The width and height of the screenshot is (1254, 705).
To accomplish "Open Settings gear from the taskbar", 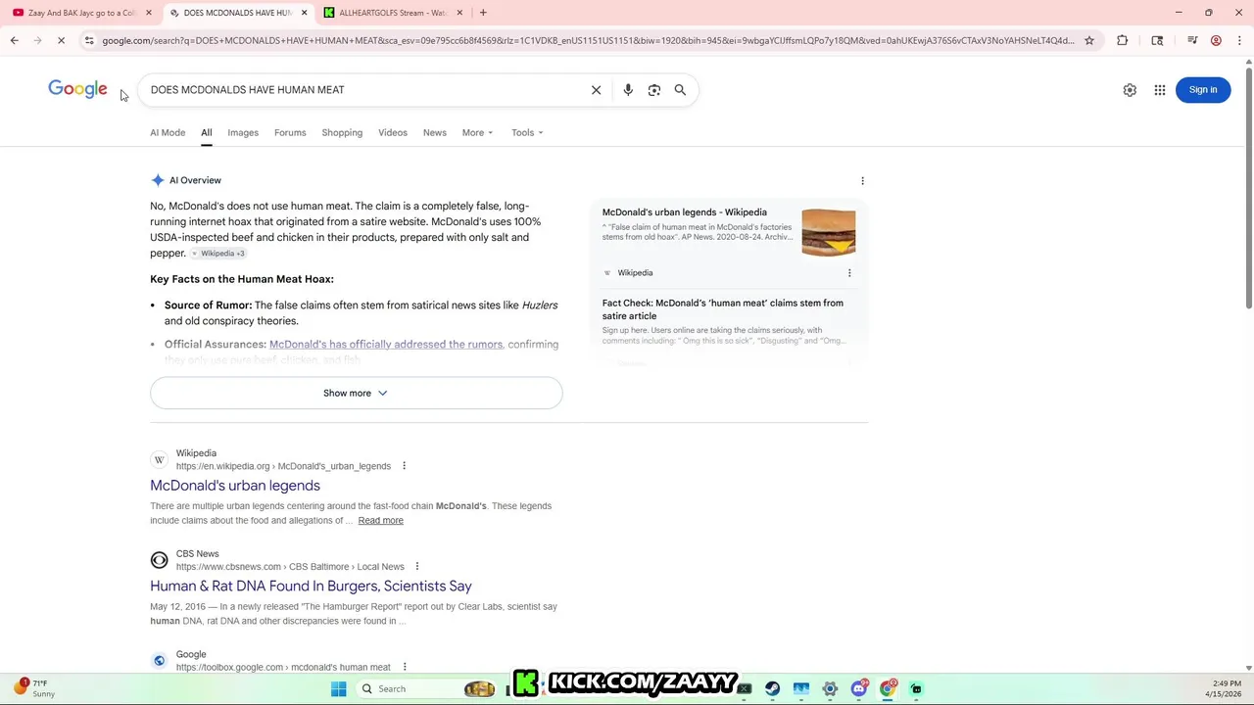I will tap(830, 689).
